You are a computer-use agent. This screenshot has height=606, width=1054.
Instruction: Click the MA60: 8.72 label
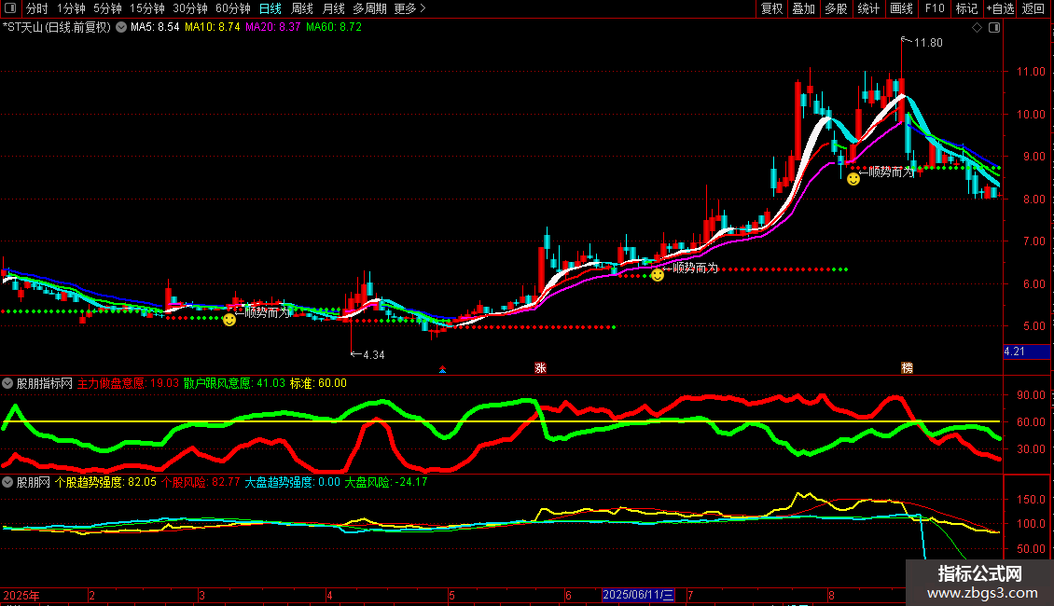click(334, 28)
